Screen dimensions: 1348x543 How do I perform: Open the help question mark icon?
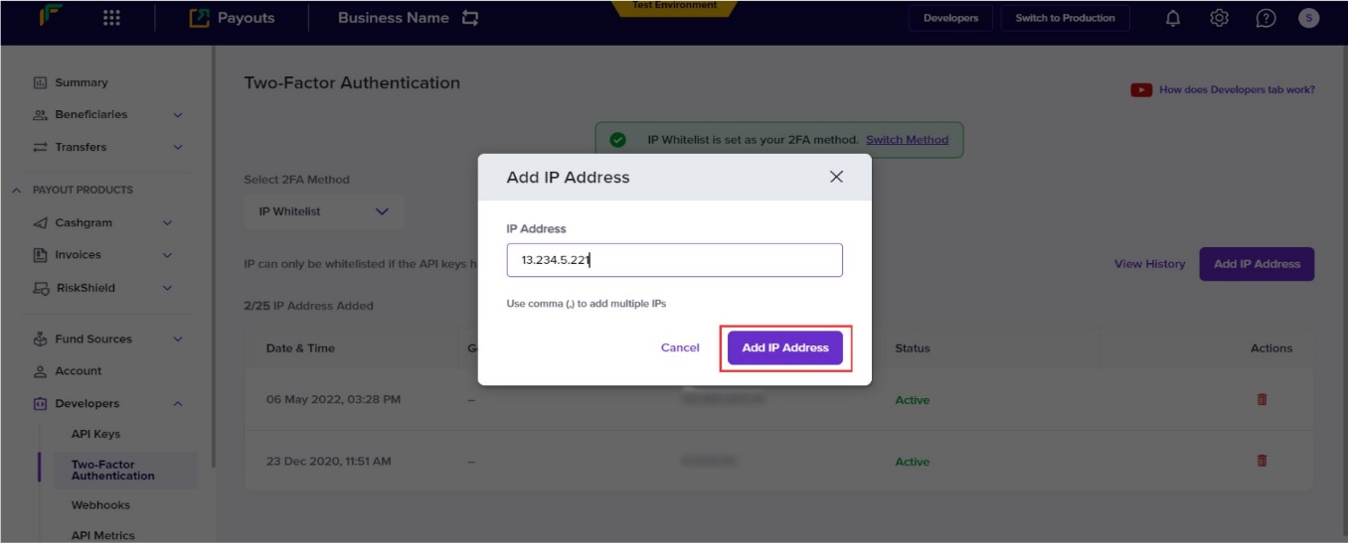(x=1265, y=18)
